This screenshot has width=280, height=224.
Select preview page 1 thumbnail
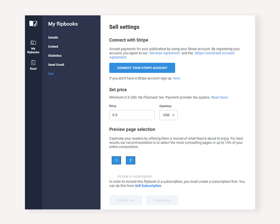[x=116, y=160]
